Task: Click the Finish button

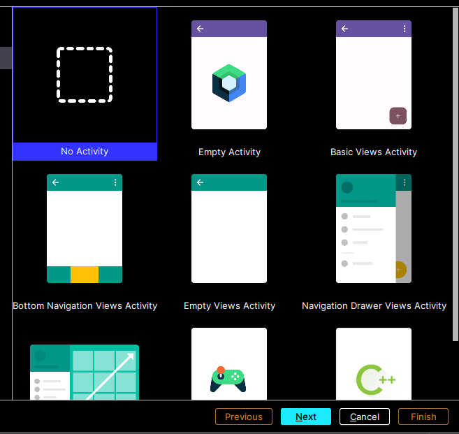Action: pos(423,417)
